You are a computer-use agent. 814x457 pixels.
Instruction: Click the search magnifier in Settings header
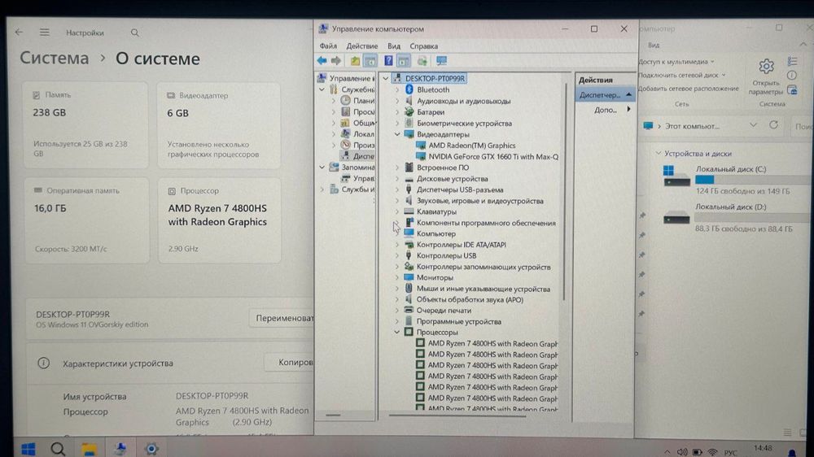coord(135,33)
